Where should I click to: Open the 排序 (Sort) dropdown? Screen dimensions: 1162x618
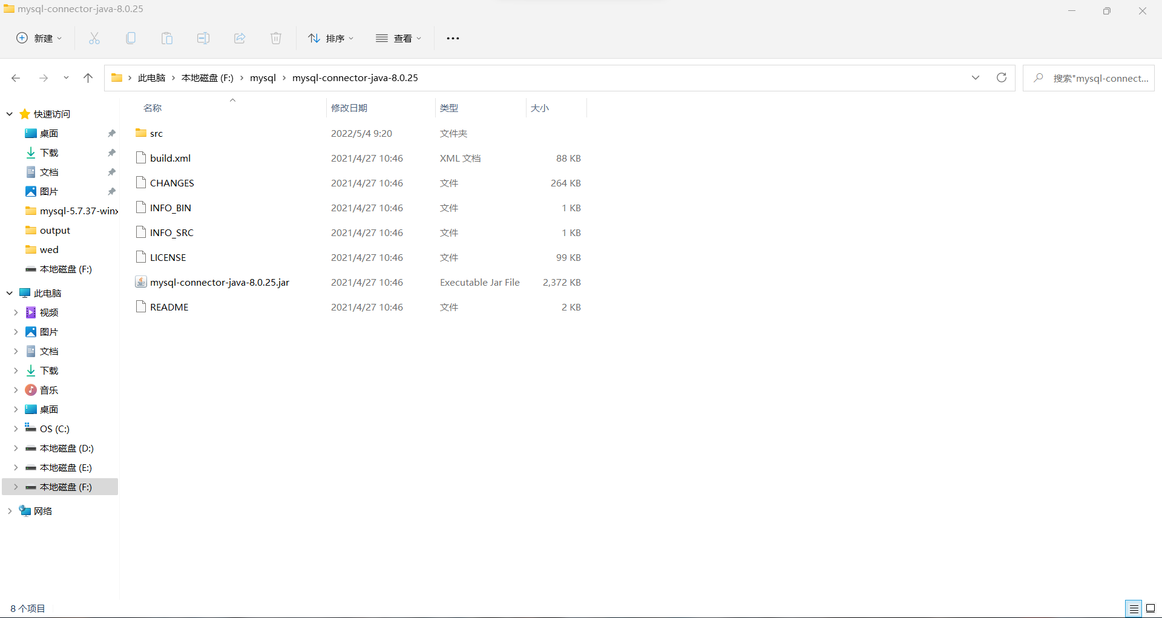coord(330,38)
